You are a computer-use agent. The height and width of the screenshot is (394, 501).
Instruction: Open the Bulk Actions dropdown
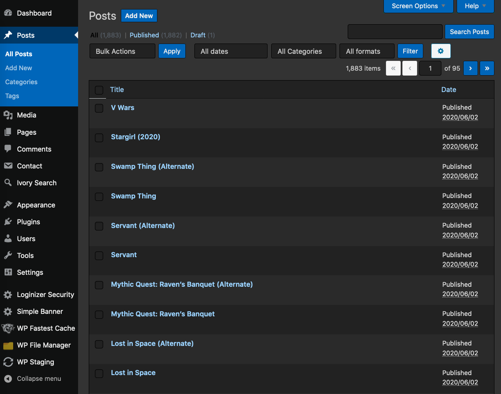pyautogui.click(x=122, y=51)
